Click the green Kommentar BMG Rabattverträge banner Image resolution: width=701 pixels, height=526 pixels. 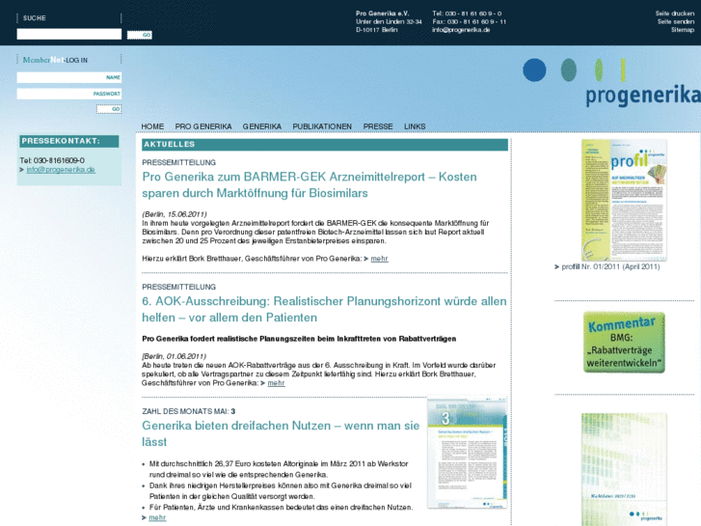624,343
